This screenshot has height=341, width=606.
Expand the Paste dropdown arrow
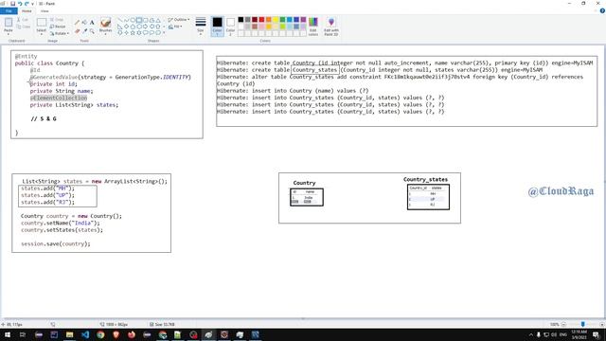click(9, 34)
